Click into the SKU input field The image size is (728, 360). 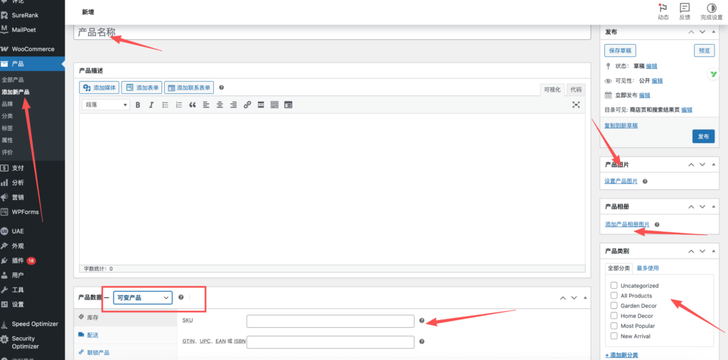330,321
